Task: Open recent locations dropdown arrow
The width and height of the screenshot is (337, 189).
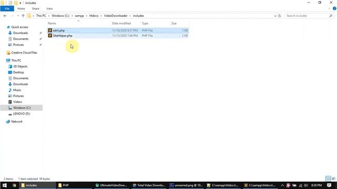Action: coord(18,16)
